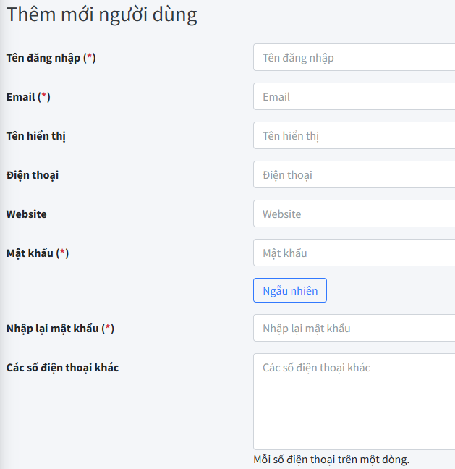Viewport: 455px width, 469px height.
Task: Click the hint text Mỗi số điện thoại trên một dòng
Action: pos(331,460)
